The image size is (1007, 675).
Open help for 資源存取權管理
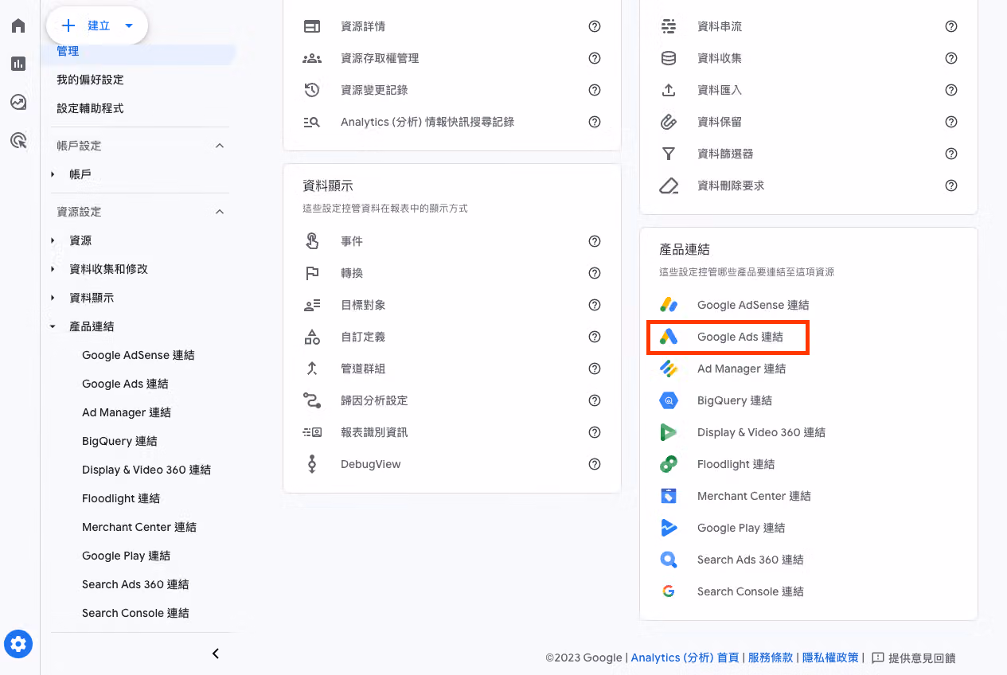595,58
